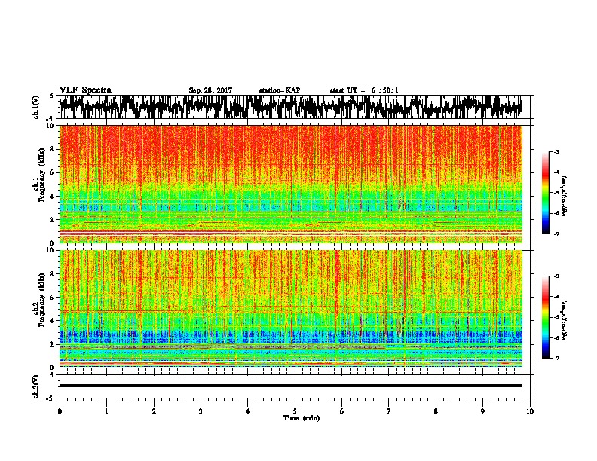597x461 pixels.
Task: Select the "Sep. 28, 2017" date text
Action: 210,90
